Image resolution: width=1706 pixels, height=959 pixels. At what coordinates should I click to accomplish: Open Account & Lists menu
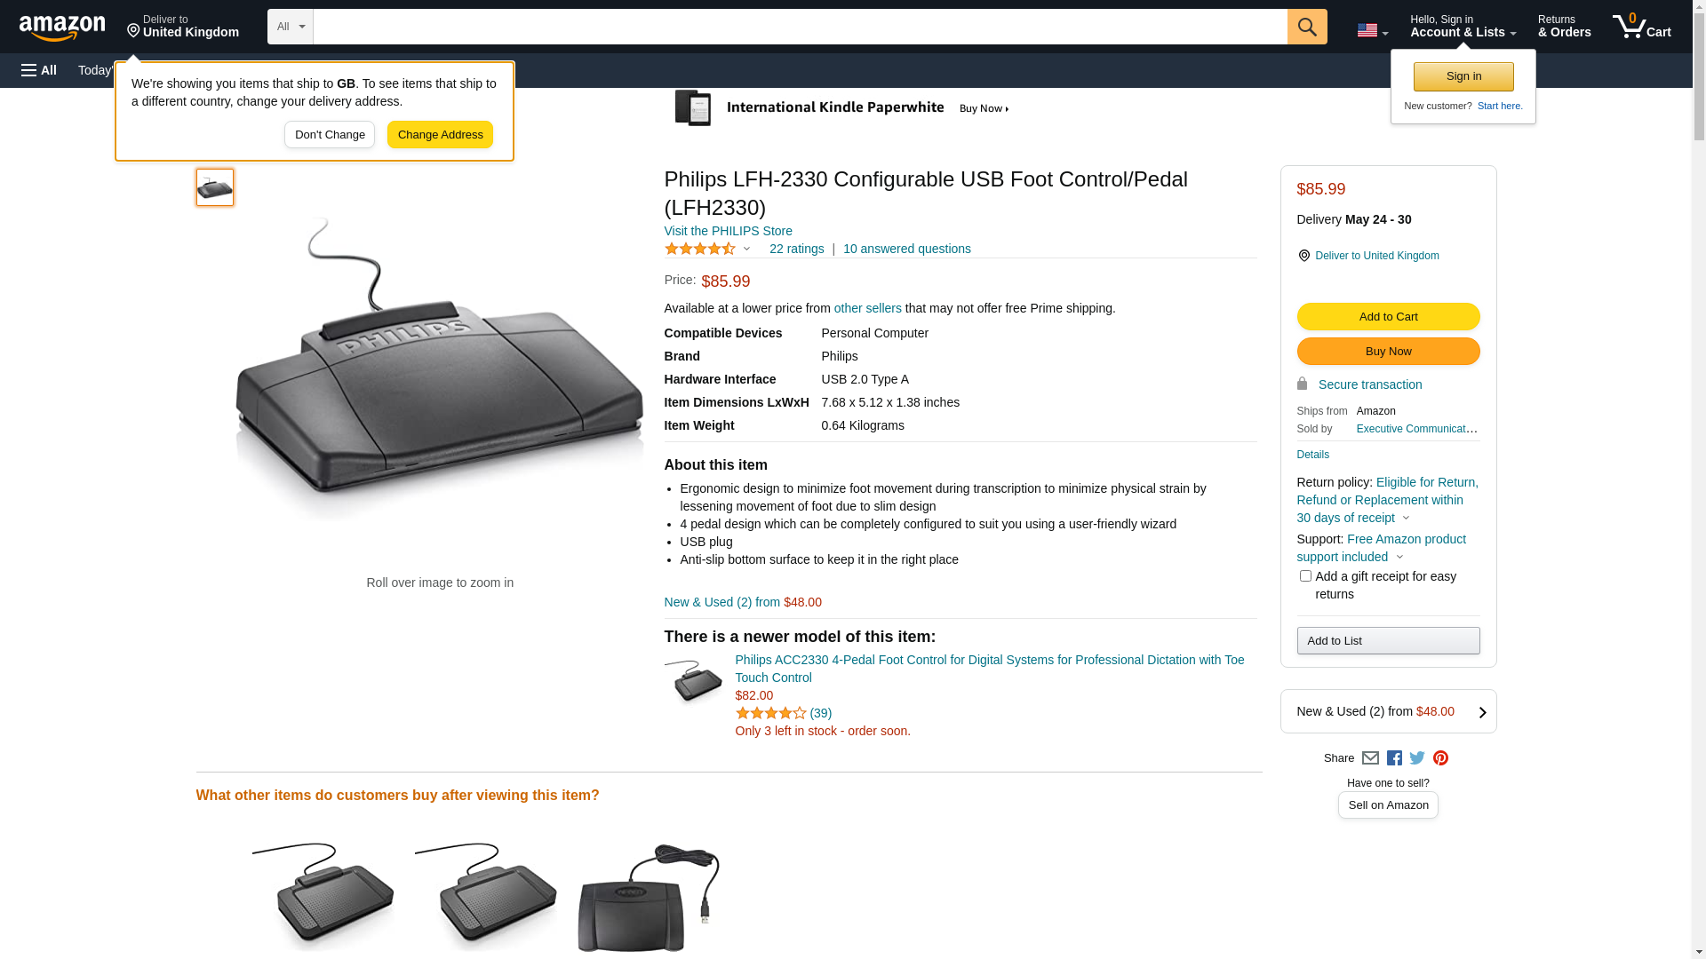click(x=1463, y=27)
